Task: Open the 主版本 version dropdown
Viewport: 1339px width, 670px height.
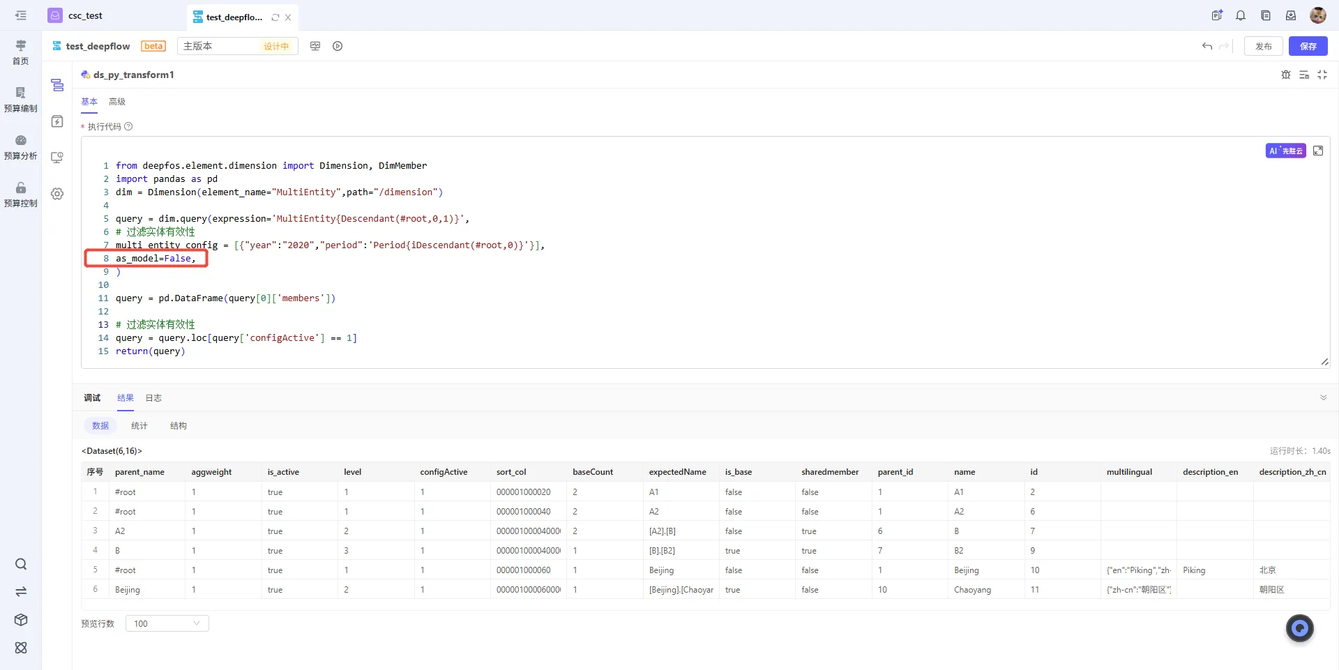Action: point(237,46)
